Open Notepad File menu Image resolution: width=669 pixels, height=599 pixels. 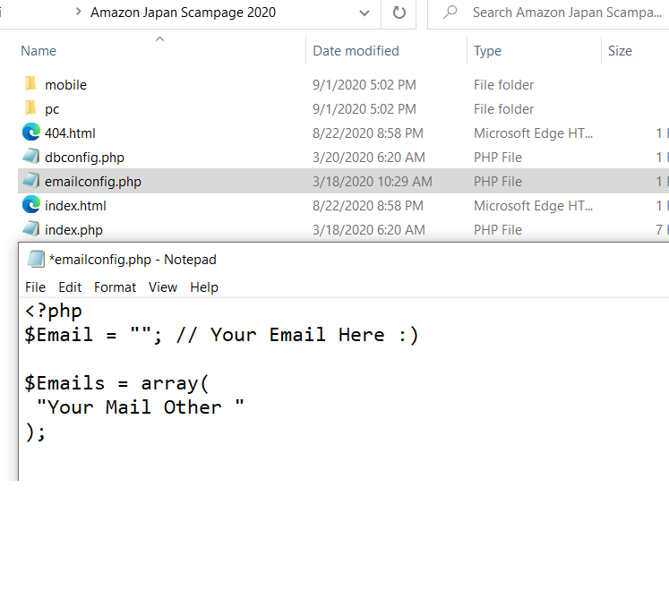click(x=35, y=287)
